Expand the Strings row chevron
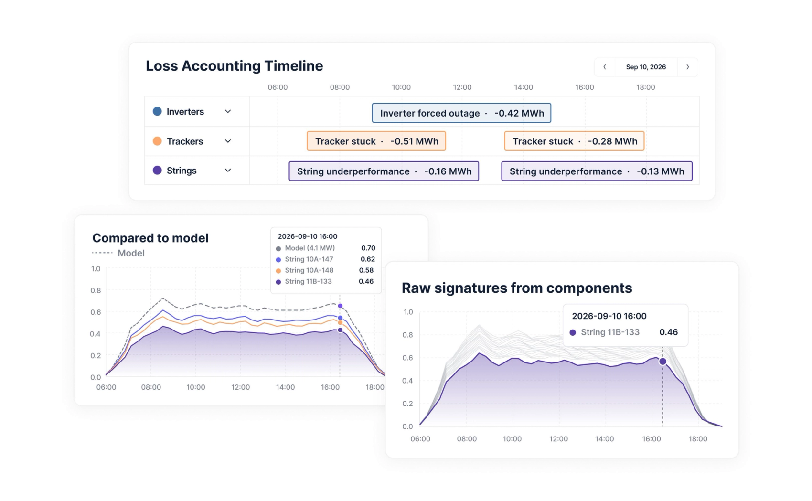This screenshot has height=501, width=812. click(228, 171)
